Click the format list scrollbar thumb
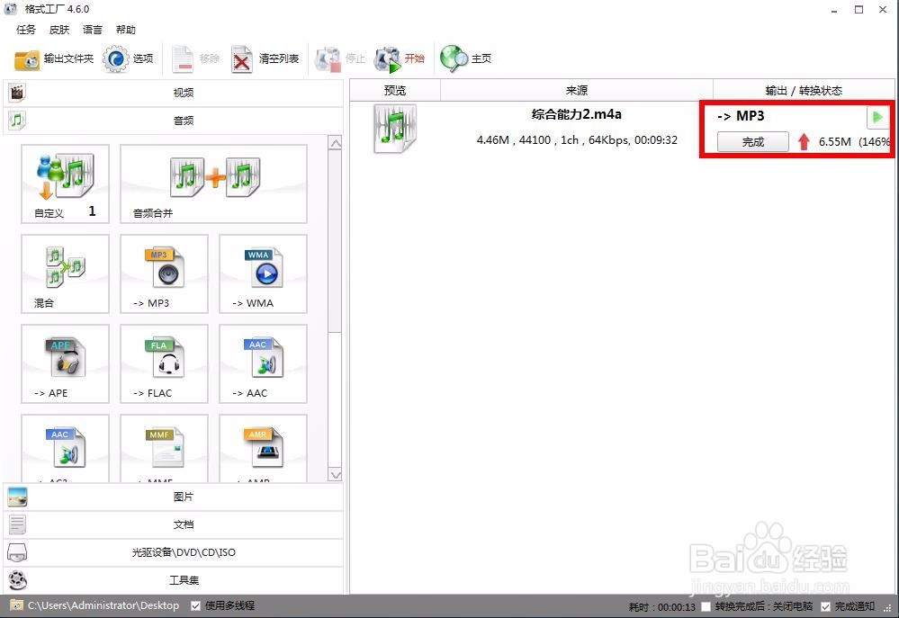The height and width of the screenshot is (618, 899). pyautogui.click(x=336, y=241)
